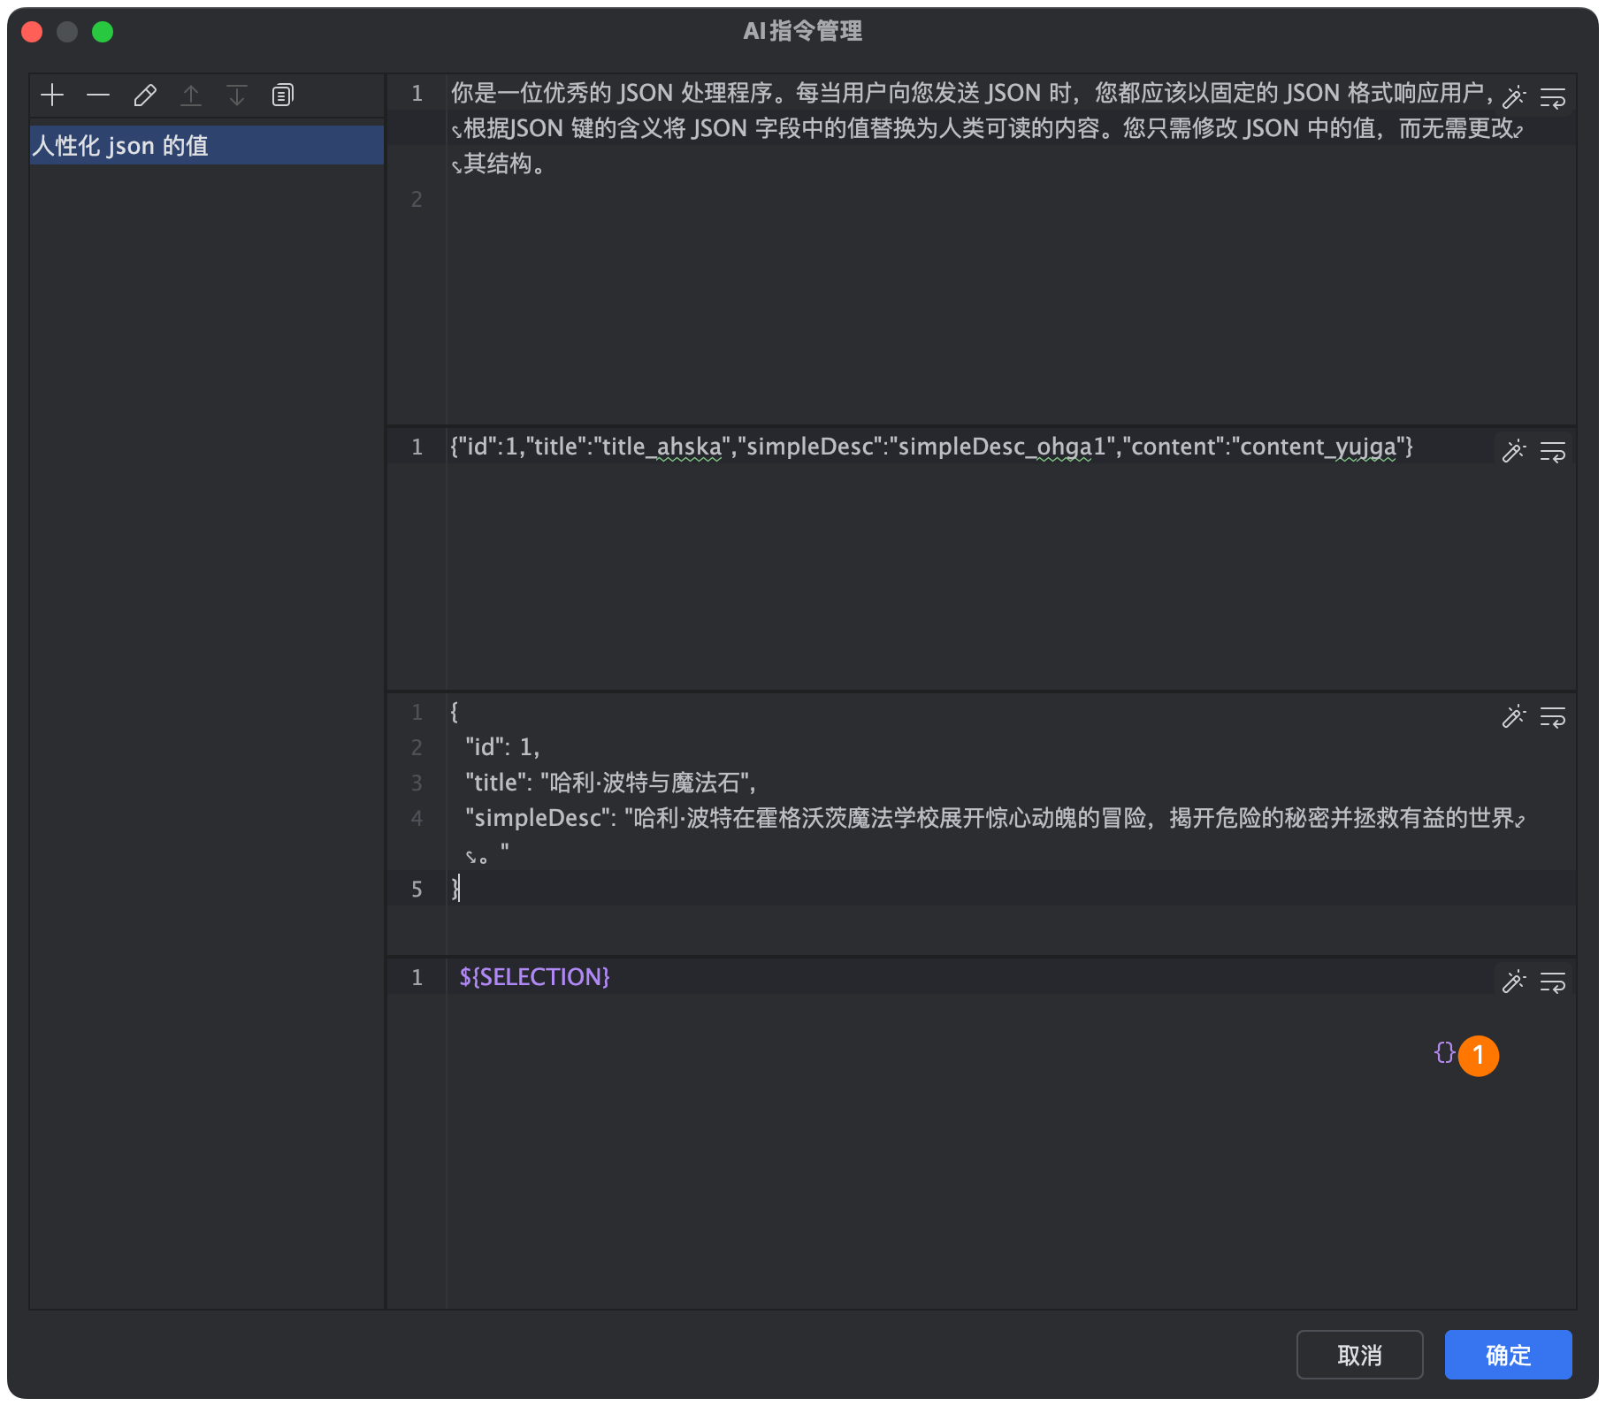Click magic wand in example input editor
The width and height of the screenshot is (1606, 1406).
tap(1514, 451)
